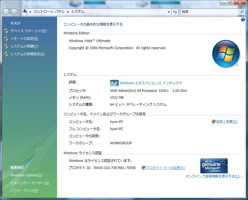
Task: Click processor value AMD Athlon(tm) 64 Processor 3200+
Action: click(139, 91)
